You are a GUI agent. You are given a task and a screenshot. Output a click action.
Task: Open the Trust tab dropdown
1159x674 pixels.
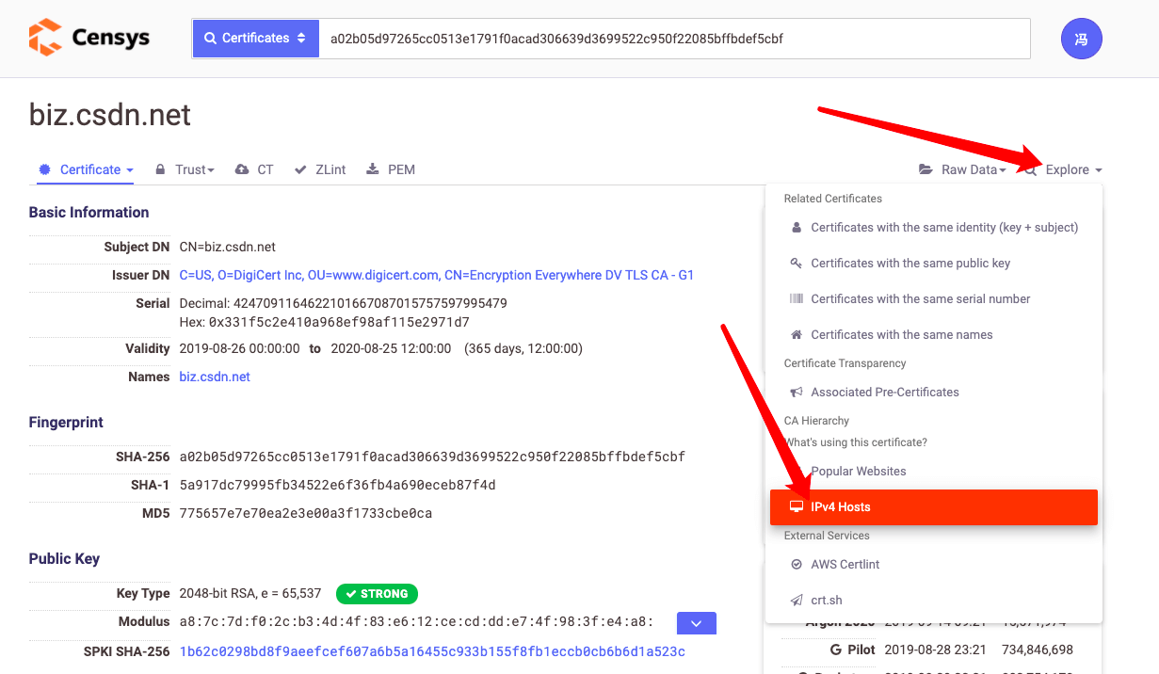click(185, 169)
